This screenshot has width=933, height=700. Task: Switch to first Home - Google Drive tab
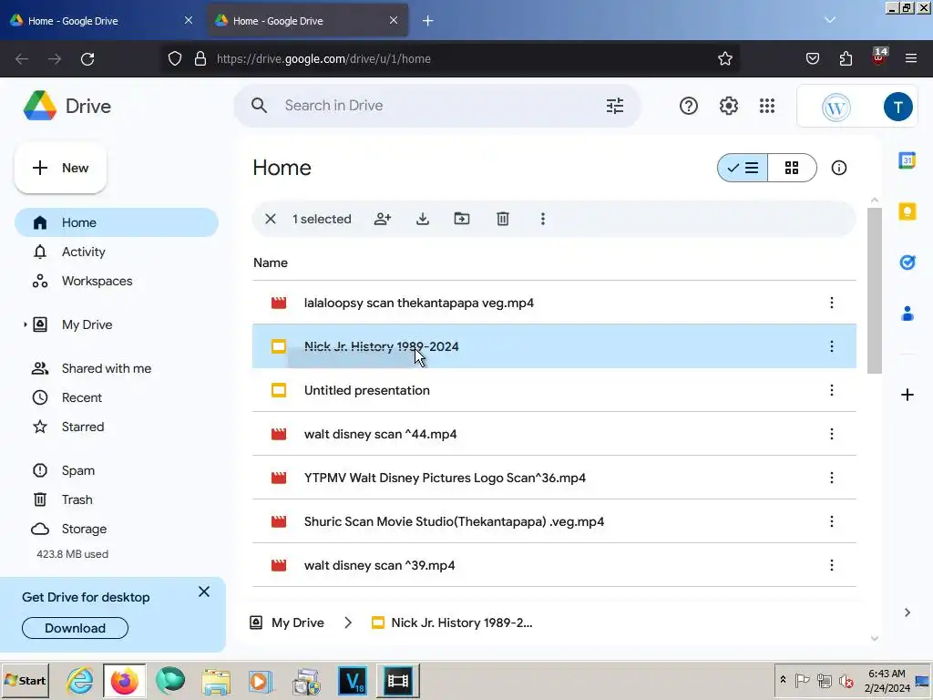tap(101, 21)
